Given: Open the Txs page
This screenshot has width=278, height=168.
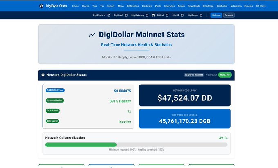Looking at the screenshot, I should pyautogui.click(x=102, y=6).
